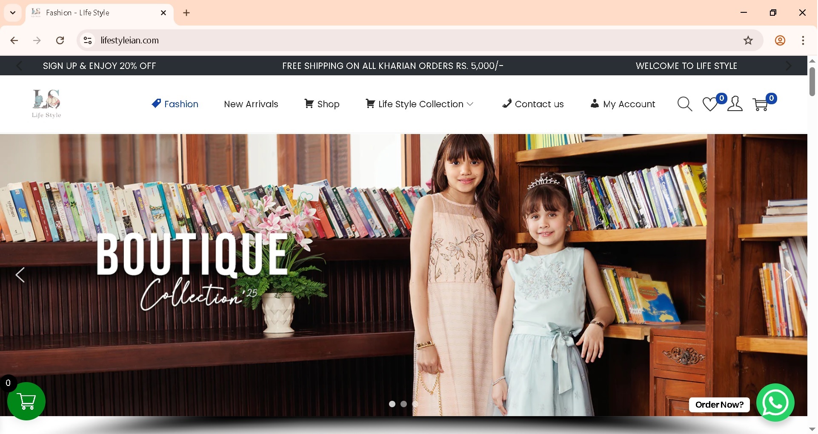Open WhatsApp chat bubble
The height and width of the screenshot is (434, 818).
click(775, 403)
